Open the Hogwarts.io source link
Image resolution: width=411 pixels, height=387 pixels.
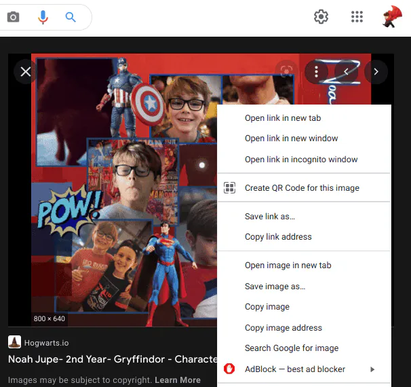(46, 343)
